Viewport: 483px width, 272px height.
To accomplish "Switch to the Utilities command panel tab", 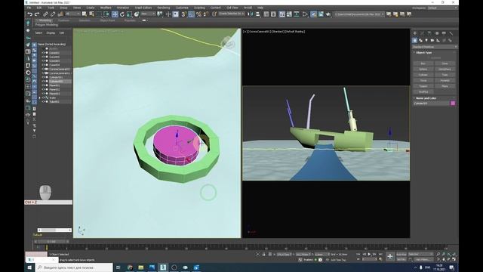I will pyautogui.click(x=451, y=33).
